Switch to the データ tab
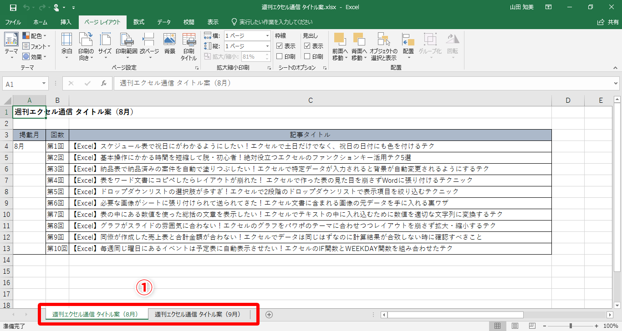622x331 pixels. pyautogui.click(x=164, y=22)
